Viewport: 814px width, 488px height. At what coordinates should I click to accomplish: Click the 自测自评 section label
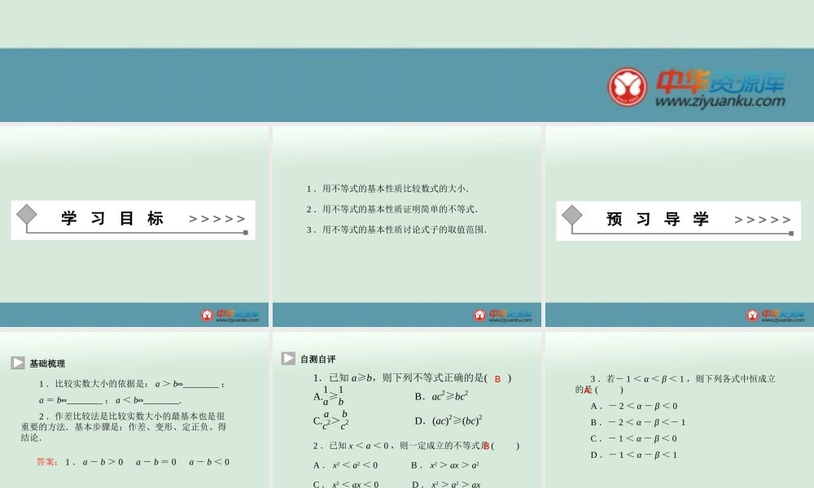coord(317,359)
